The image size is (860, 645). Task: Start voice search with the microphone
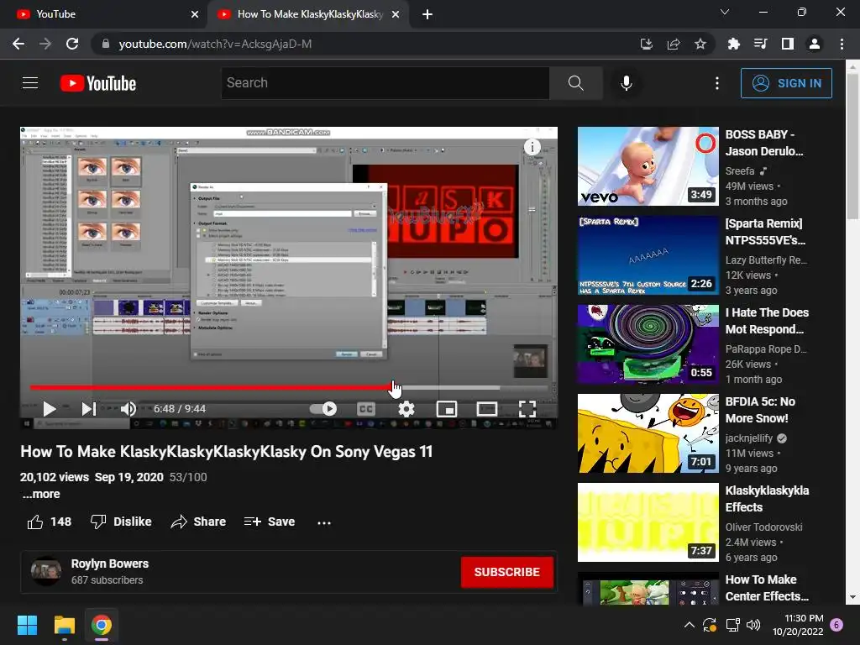[626, 83]
